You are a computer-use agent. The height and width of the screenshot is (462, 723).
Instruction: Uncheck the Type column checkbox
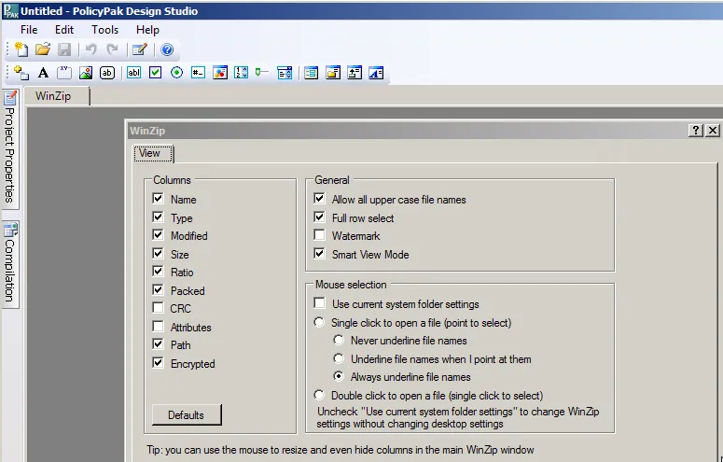coord(158,217)
